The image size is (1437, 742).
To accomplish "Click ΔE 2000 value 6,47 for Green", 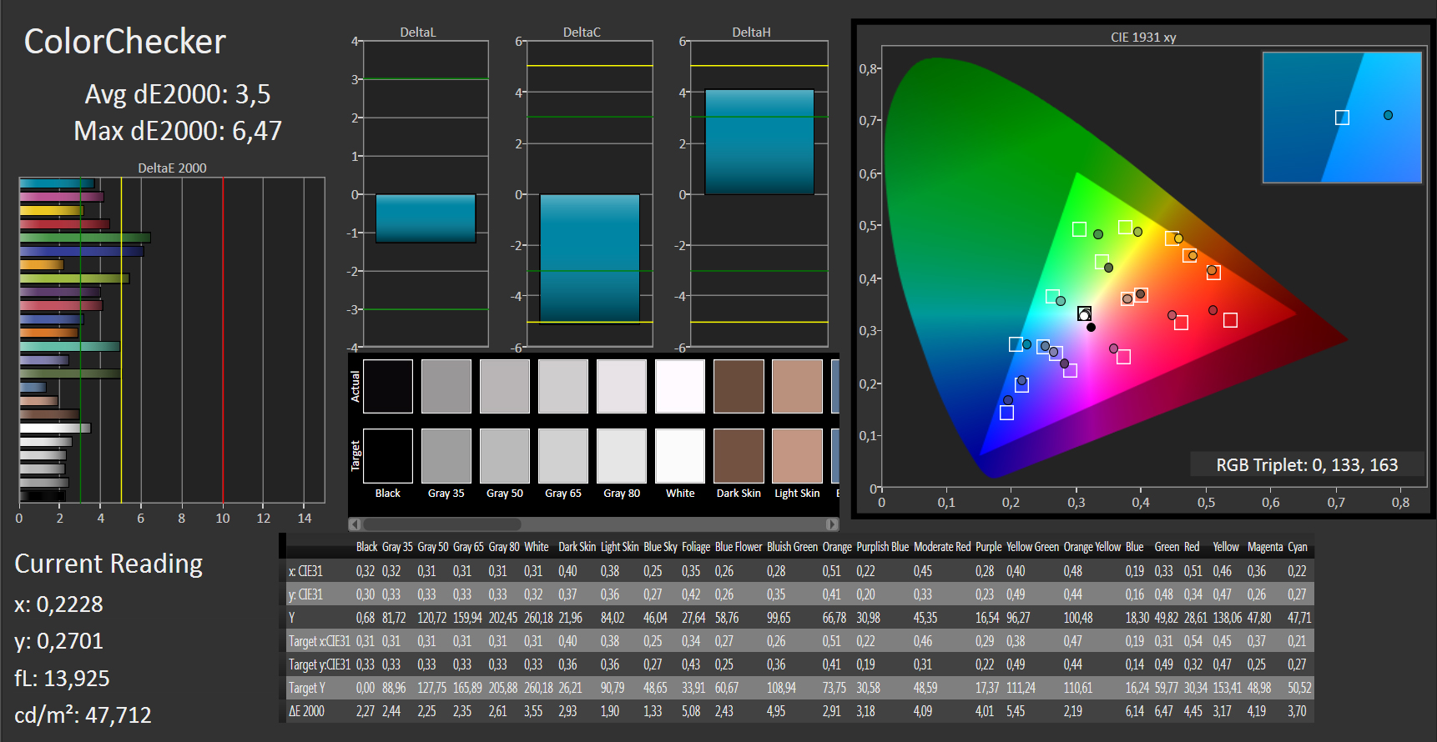I will click(x=1166, y=711).
